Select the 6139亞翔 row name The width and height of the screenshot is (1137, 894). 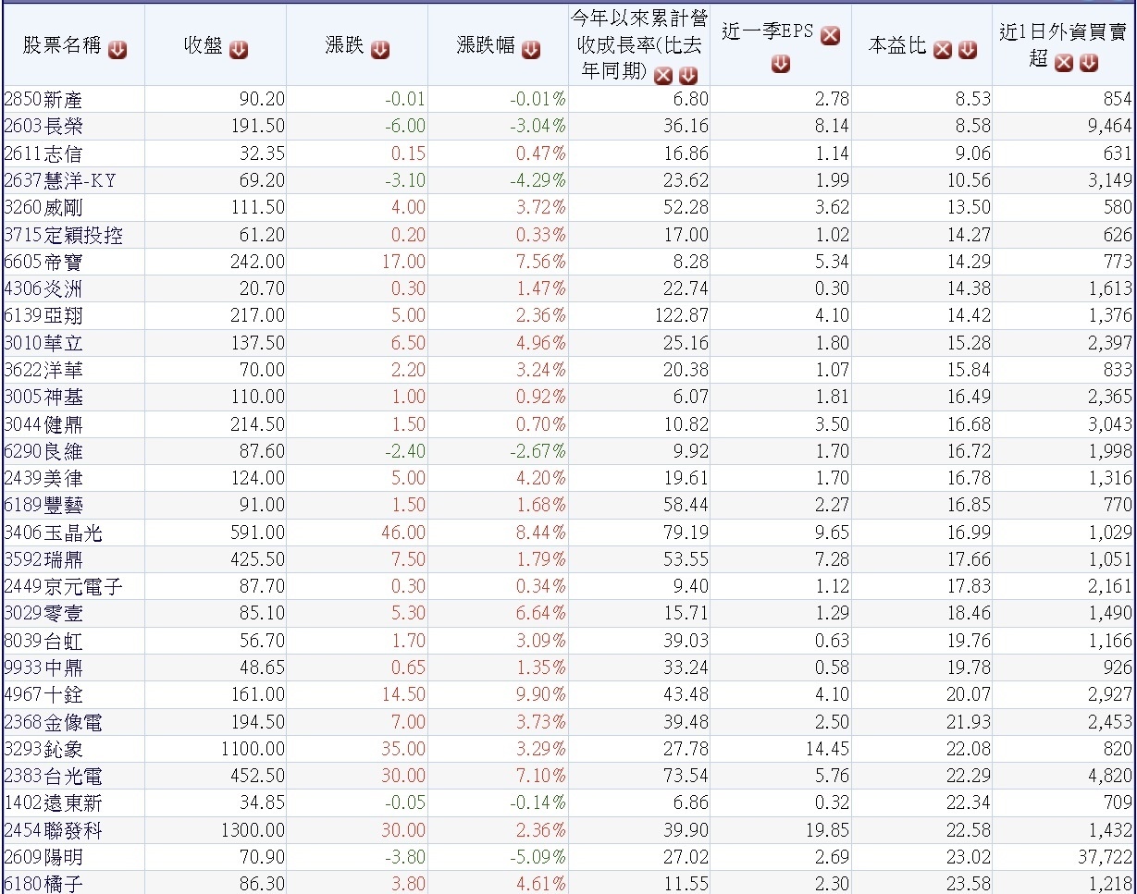pyautogui.click(x=43, y=316)
